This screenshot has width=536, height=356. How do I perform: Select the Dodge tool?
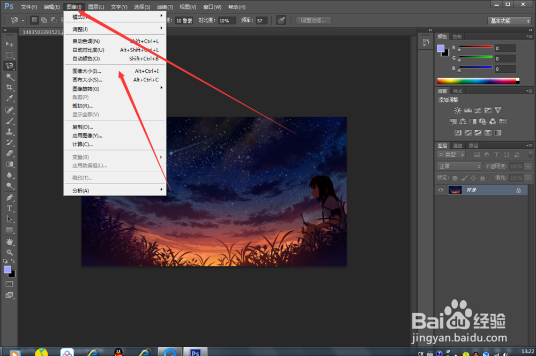pos(9,186)
